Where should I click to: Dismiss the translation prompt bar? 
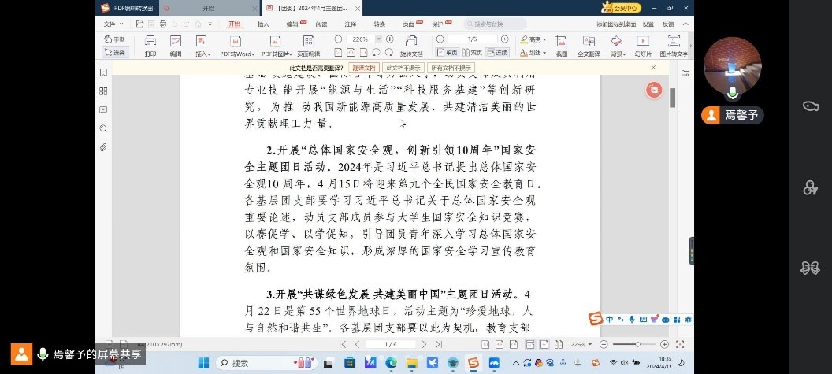click(653, 68)
